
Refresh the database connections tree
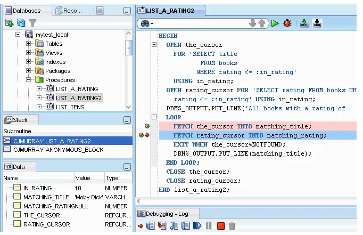(21, 23)
